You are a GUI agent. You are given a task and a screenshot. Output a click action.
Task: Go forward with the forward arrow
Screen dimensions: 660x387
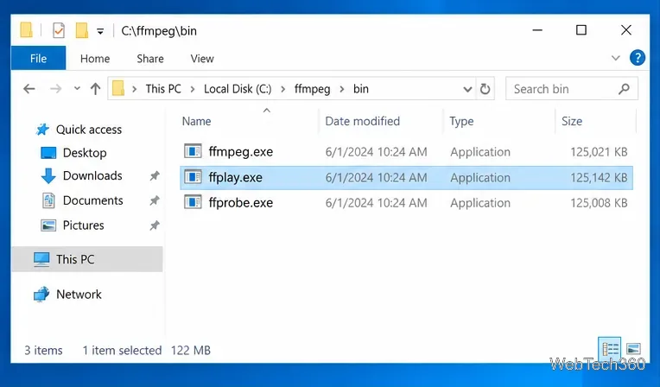tap(55, 89)
